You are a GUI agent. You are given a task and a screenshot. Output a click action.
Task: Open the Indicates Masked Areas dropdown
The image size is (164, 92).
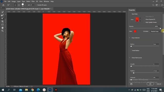click(156, 31)
